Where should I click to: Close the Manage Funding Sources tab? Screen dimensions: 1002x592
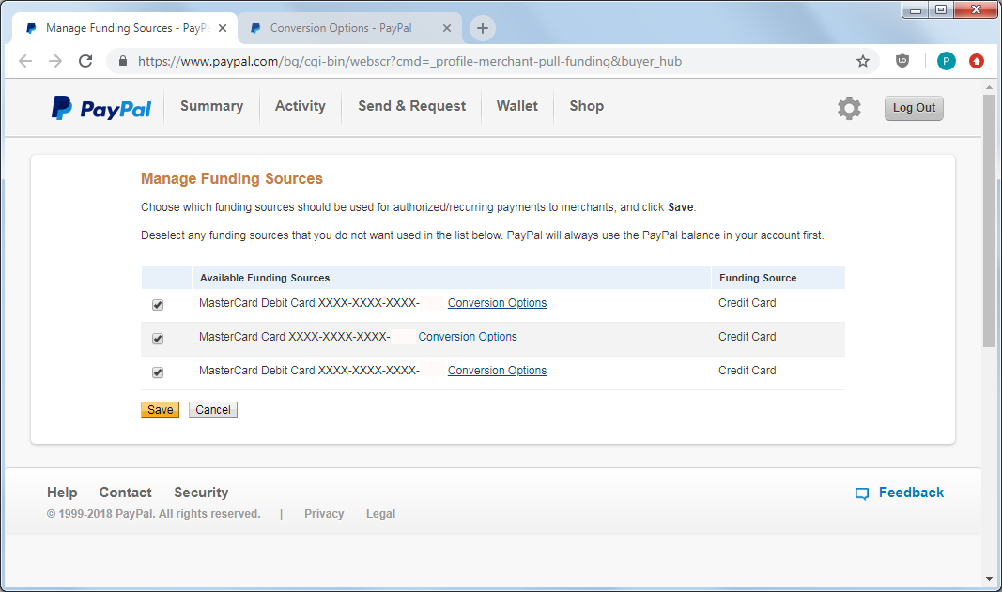[x=223, y=28]
